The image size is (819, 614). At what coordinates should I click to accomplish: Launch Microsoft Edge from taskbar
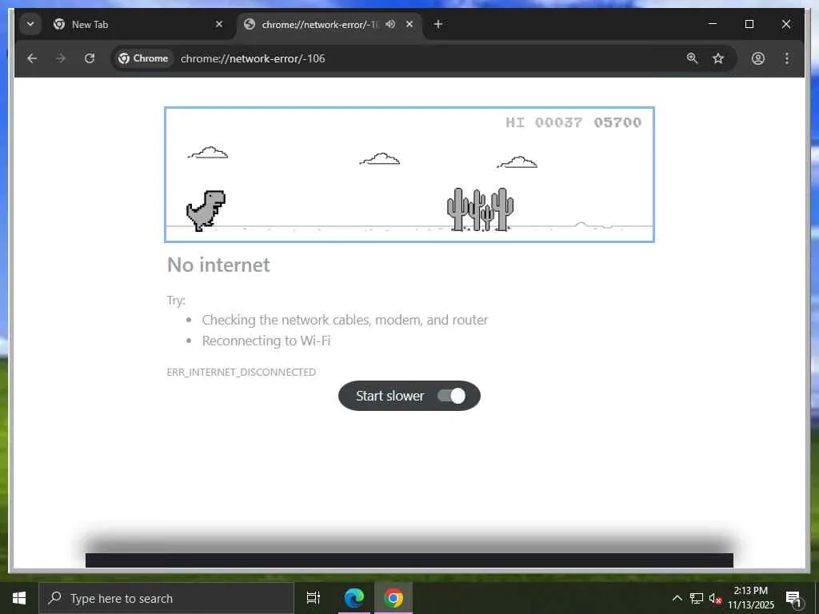(x=354, y=598)
